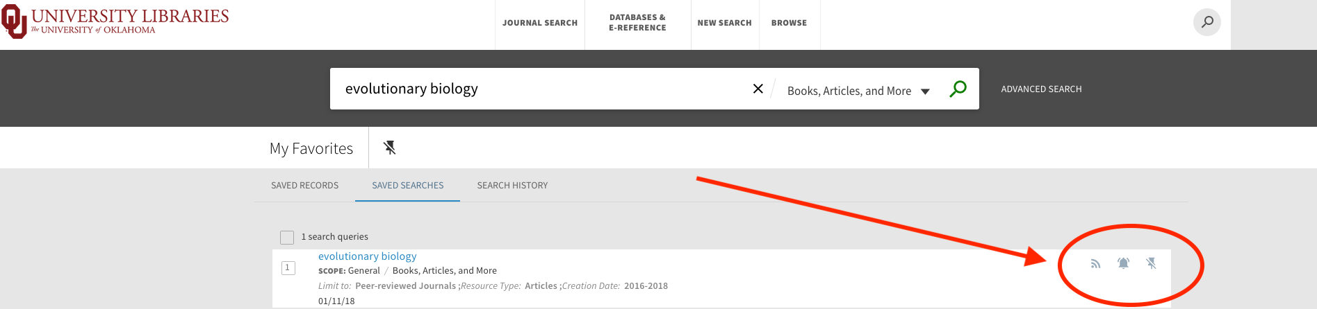This screenshot has height=309, width=1317.
Task: Unpin the evolutionary biology saved search
Action: pos(1151,263)
